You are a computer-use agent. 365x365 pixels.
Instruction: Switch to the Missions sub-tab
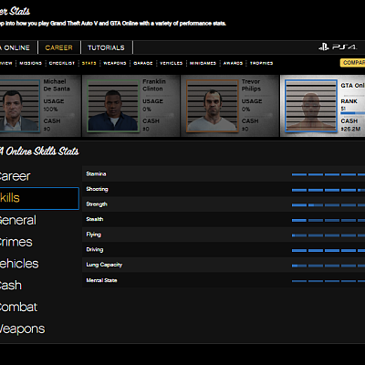point(30,63)
